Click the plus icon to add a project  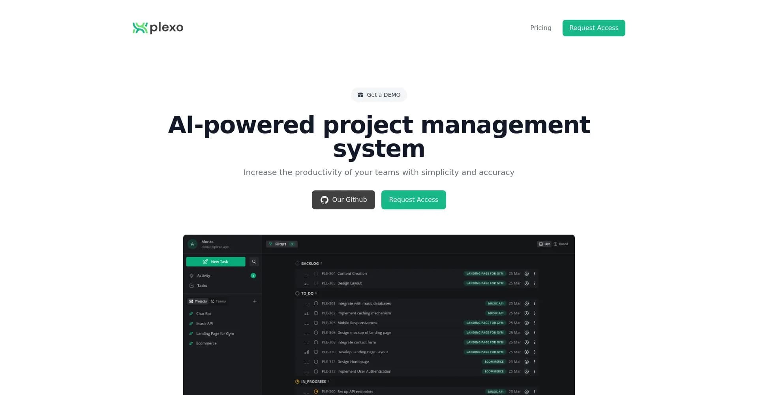[255, 301]
